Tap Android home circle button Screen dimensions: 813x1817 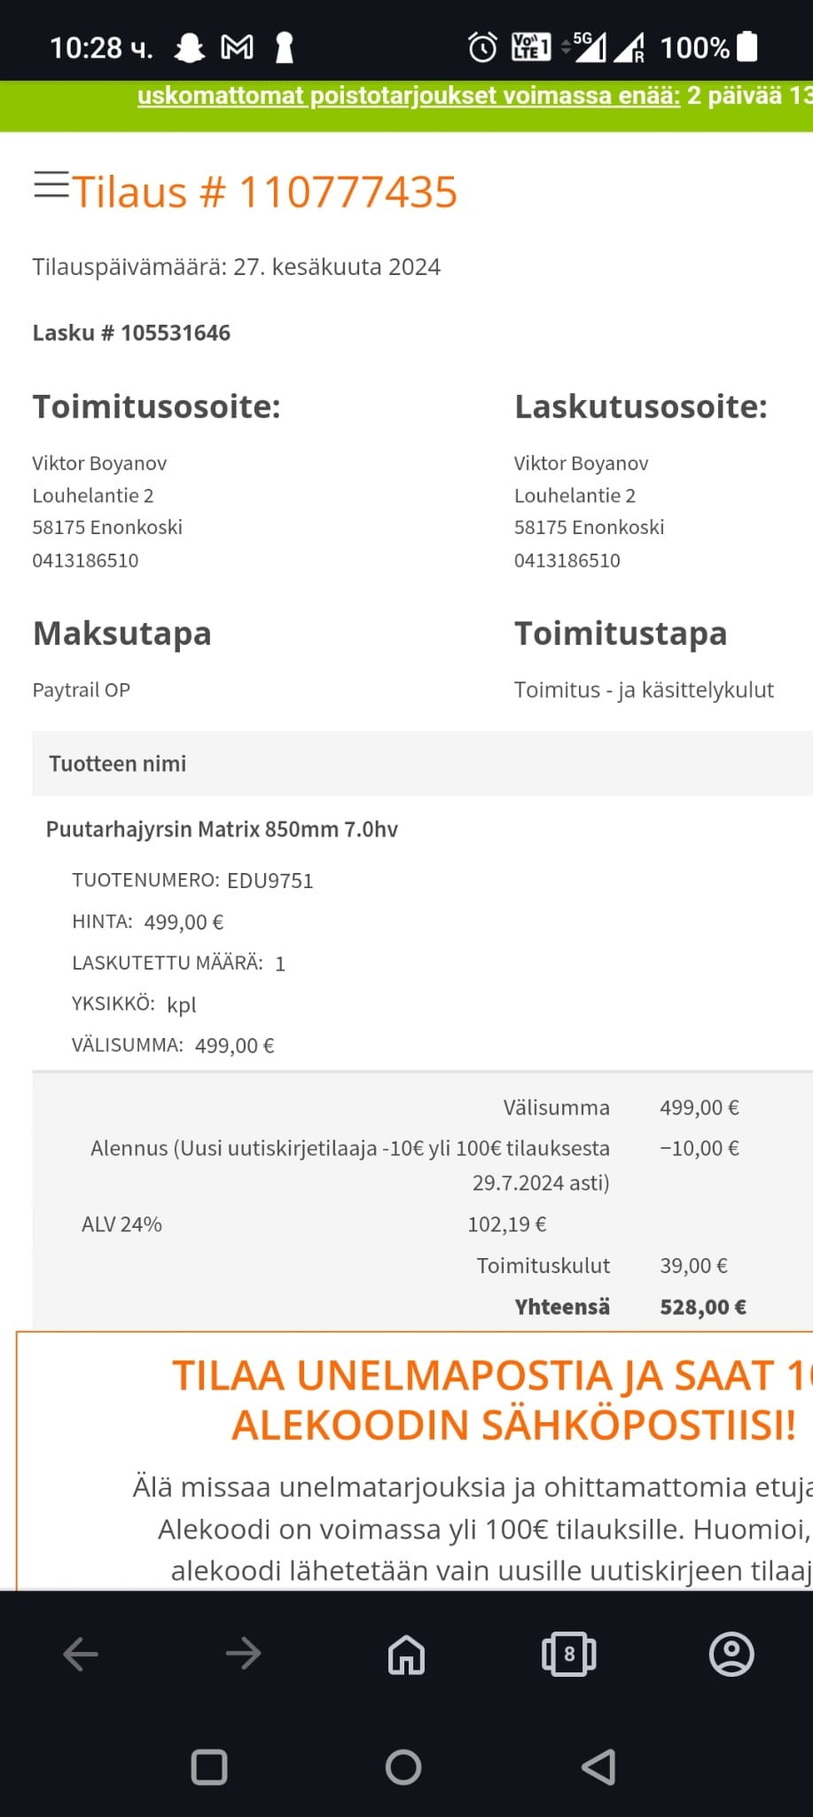coord(403,1767)
